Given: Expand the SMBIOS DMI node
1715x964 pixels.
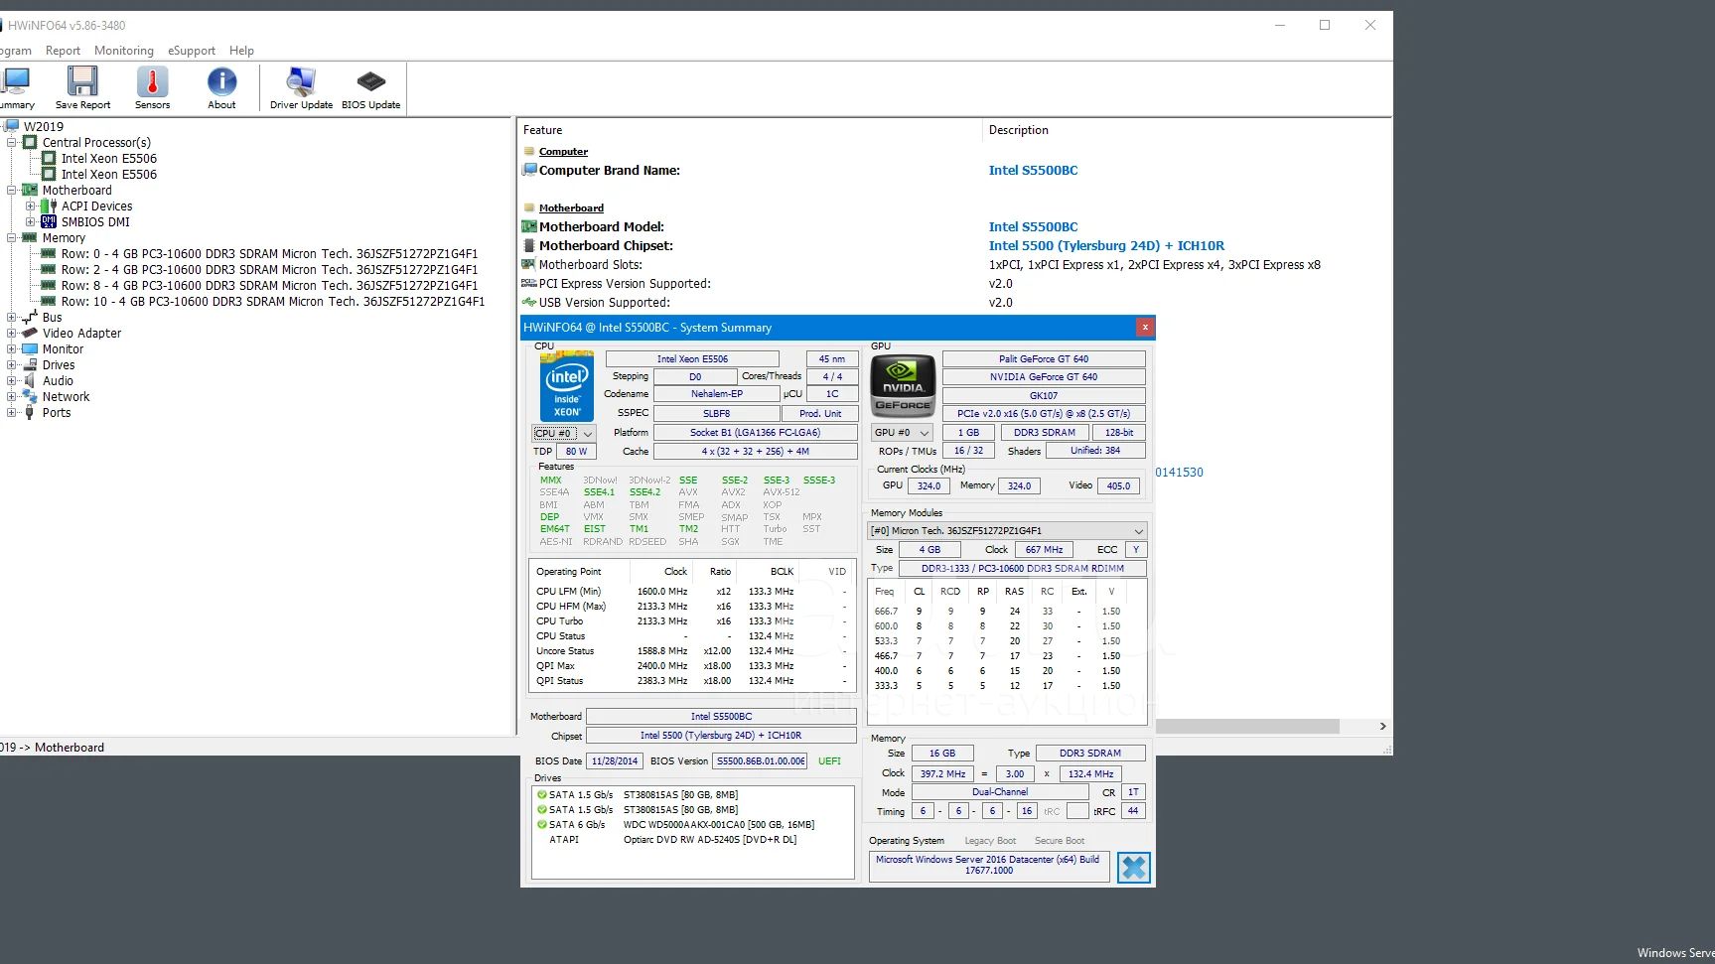Looking at the screenshot, I should (x=30, y=221).
